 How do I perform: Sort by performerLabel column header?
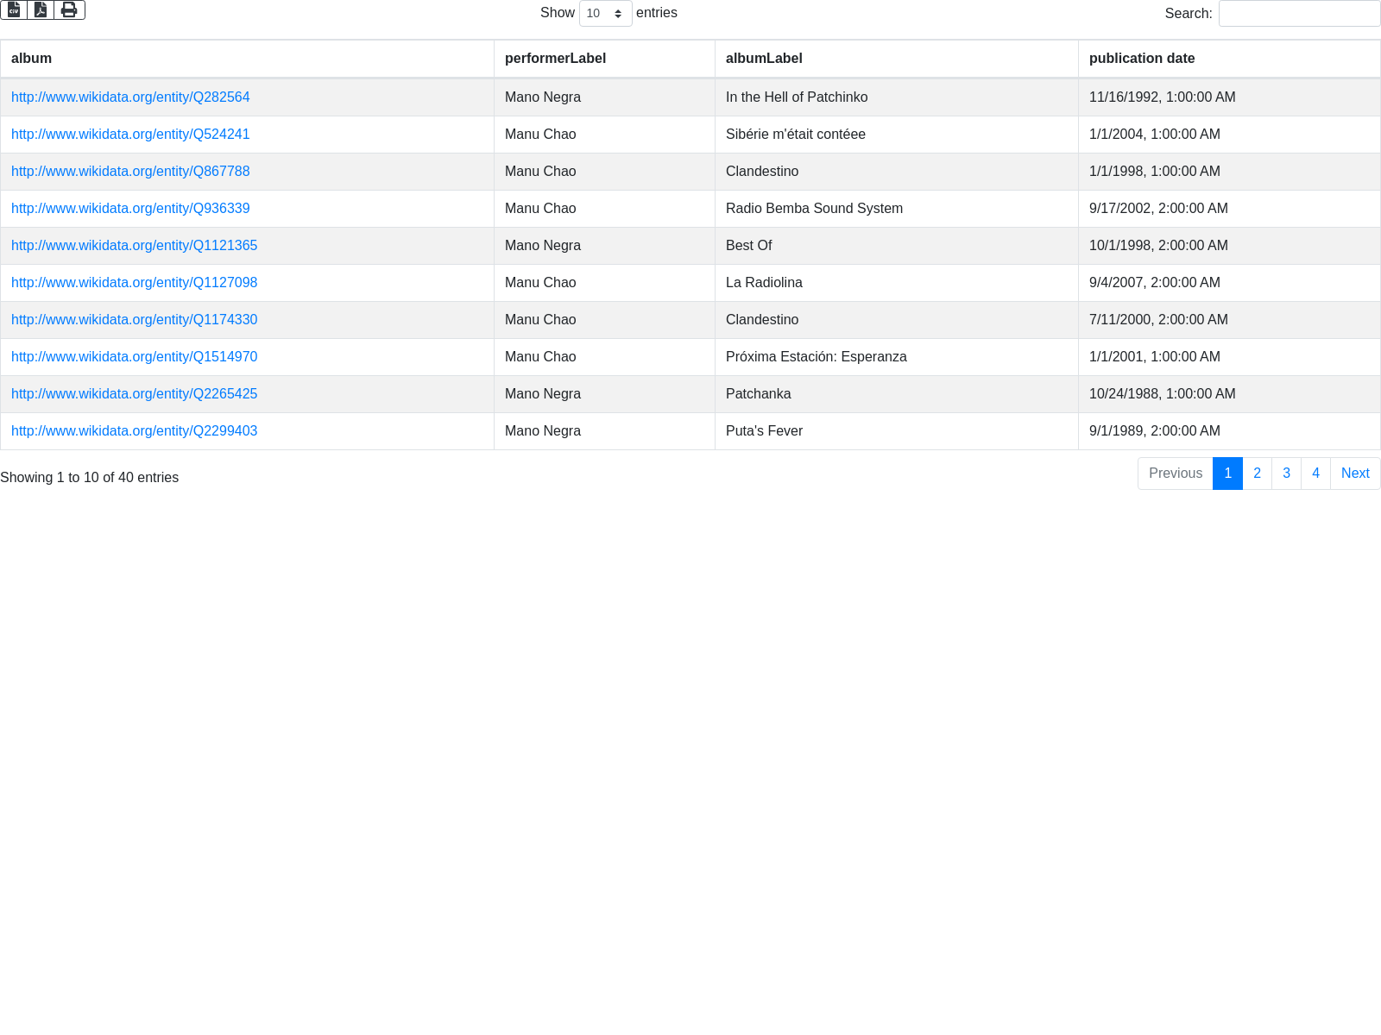555,59
